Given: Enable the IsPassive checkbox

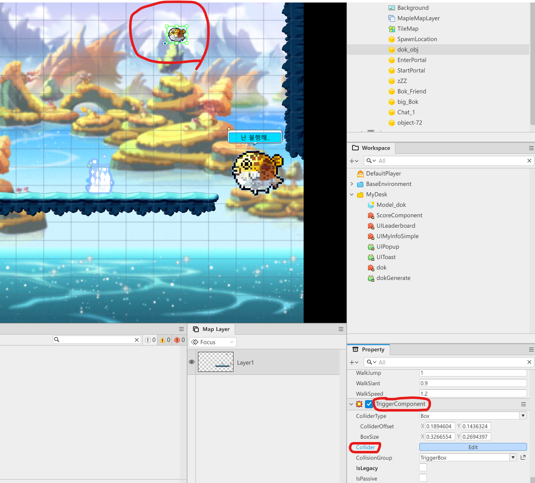Looking at the screenshot, I should [423, 478].
